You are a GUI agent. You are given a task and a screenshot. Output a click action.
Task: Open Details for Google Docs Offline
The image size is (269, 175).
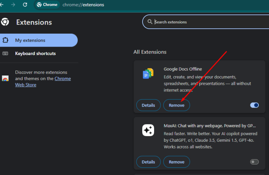coord(149,105)
